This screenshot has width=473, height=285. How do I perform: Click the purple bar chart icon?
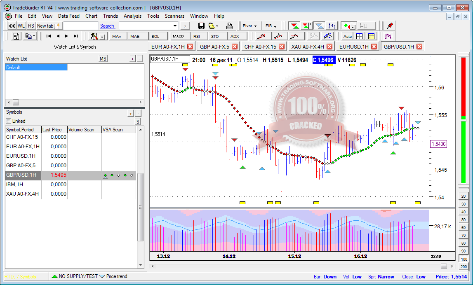coord(388,36)
